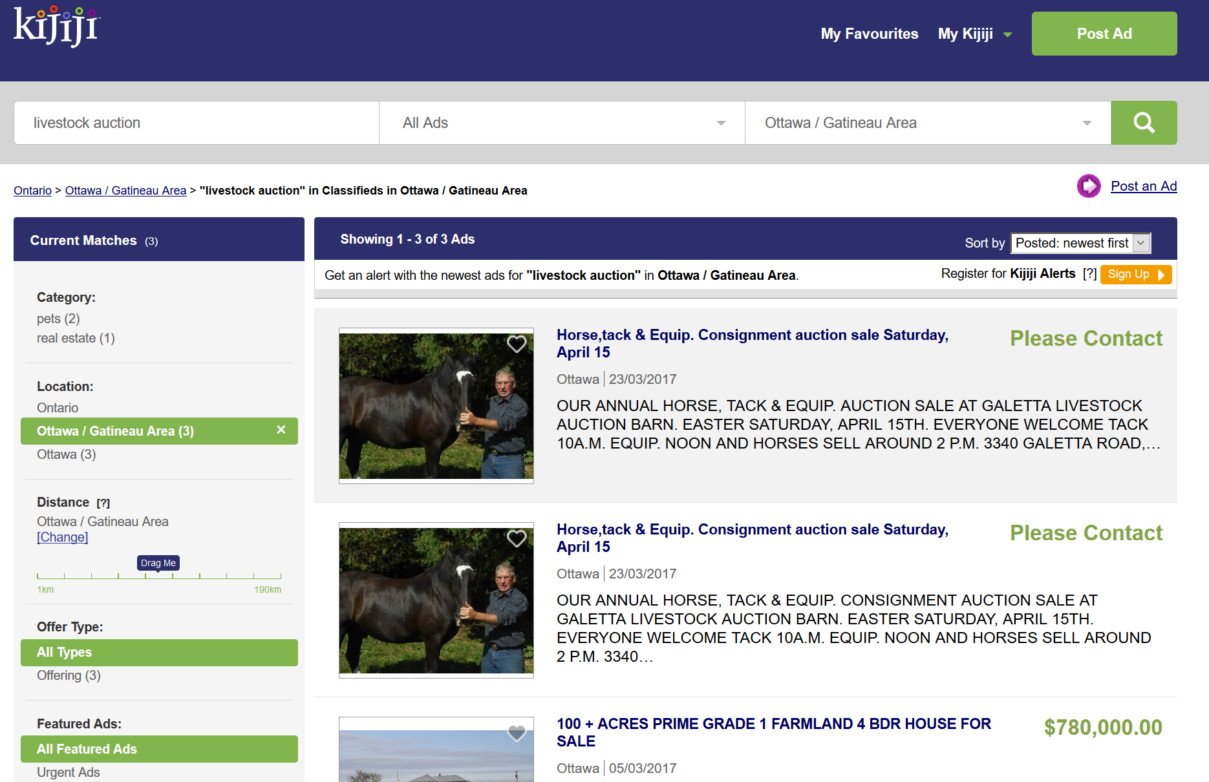Click the Distance help [?] icon
Screen dimensions: 1209x782
click(x=103, y=503)
